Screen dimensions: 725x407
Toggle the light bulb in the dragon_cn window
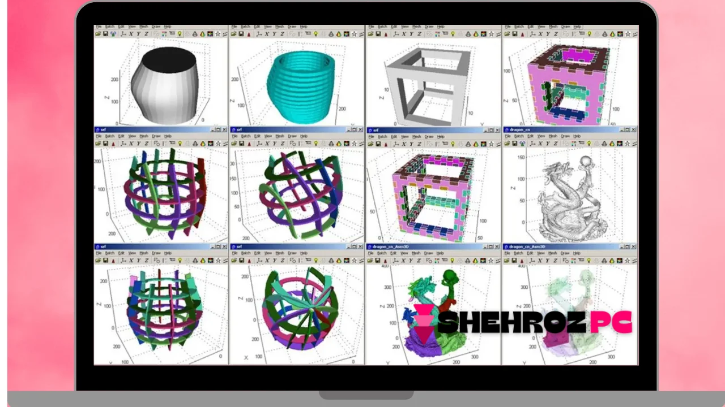589,144
